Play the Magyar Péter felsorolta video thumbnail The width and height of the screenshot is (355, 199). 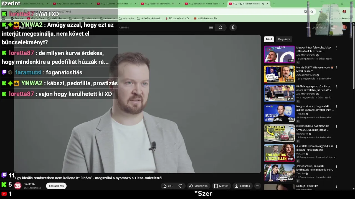279,54
